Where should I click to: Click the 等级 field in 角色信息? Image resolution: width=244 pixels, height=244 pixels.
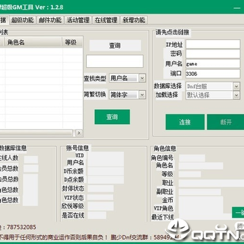tap(190, 174)
